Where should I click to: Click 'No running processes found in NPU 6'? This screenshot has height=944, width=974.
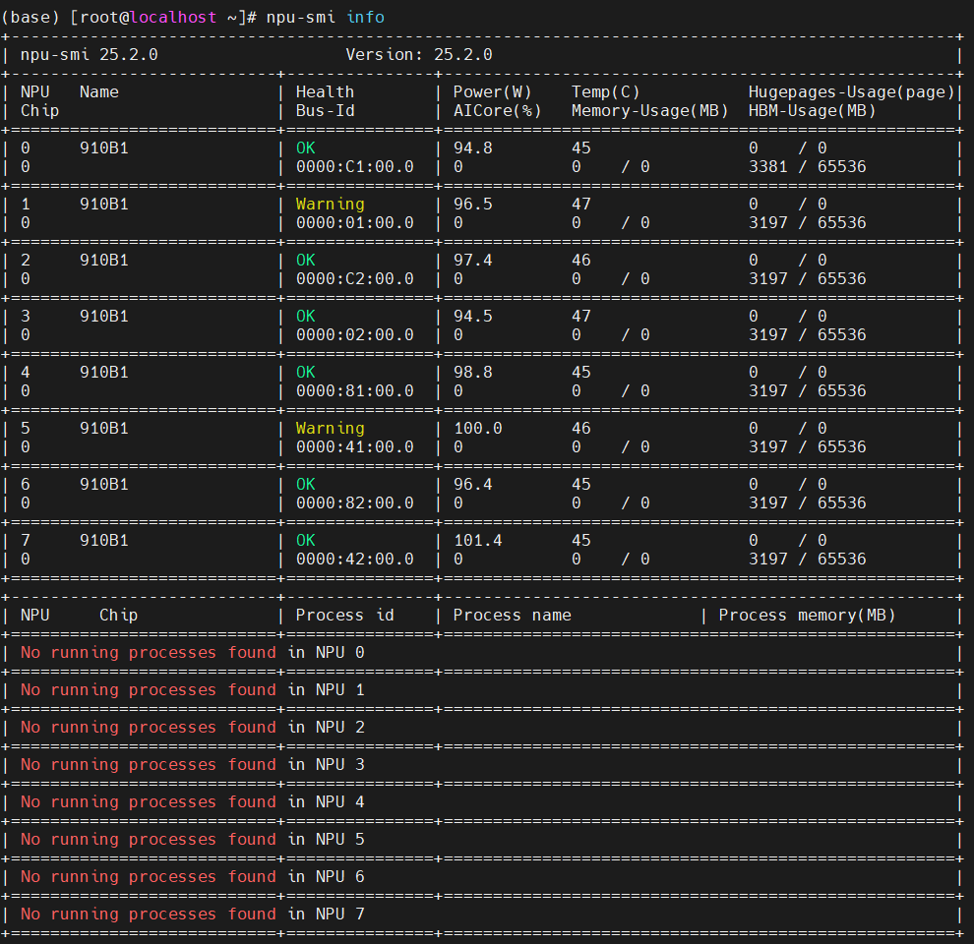193,876
